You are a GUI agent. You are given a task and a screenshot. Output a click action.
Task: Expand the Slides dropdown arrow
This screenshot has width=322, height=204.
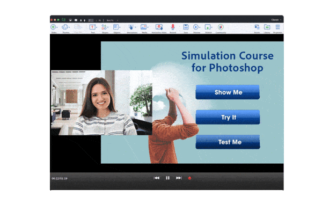point(57,27)
